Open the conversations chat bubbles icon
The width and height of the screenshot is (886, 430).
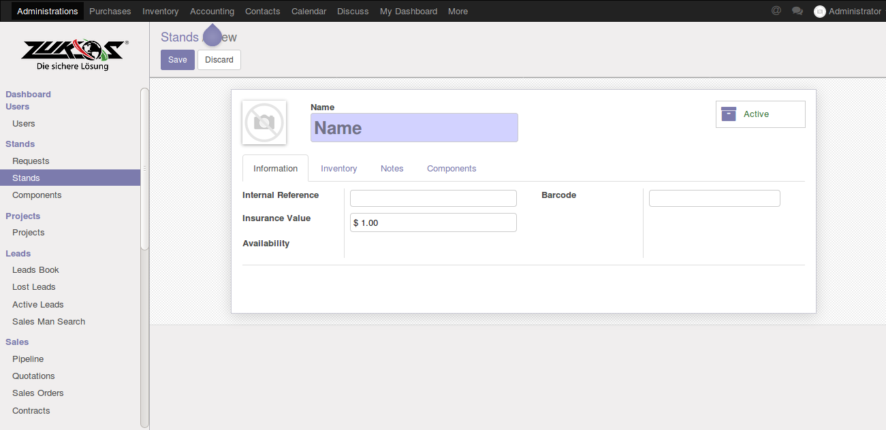pyautogui.click(x=797, y=11)
